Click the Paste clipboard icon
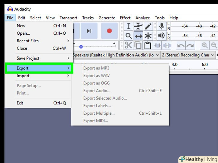 (148, 45)
